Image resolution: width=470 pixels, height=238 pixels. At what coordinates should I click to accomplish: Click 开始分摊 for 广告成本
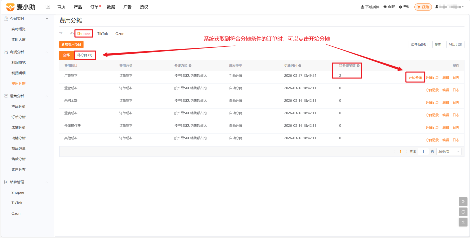click(x=415, y=77)
